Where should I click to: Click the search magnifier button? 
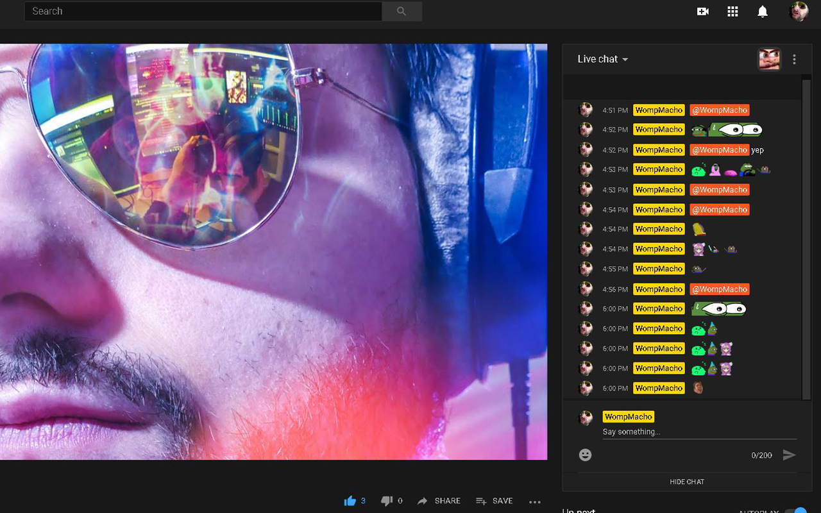coord(402,12)
